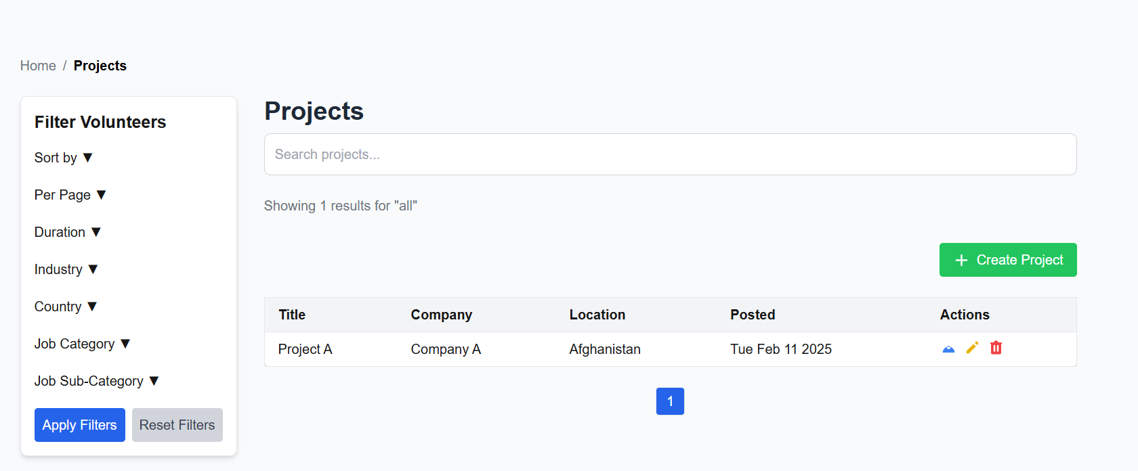Expand the Duration filter

click(x=68, y=232)
